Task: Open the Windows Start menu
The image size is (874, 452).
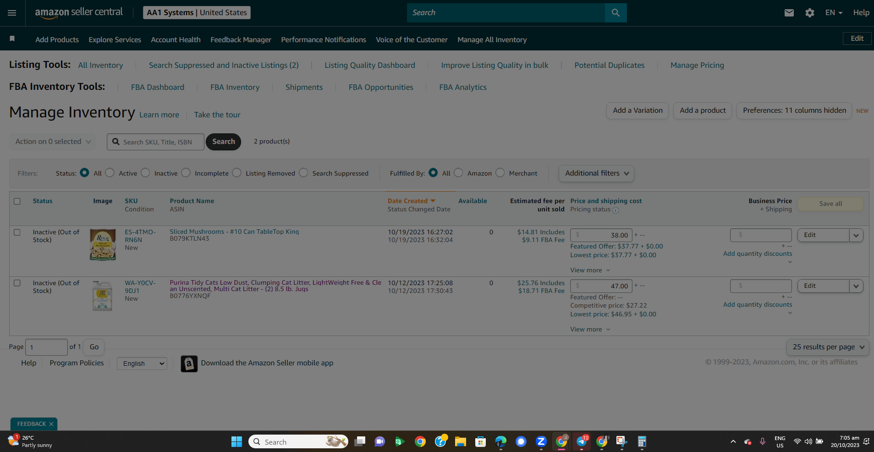Action: (236, 441)
